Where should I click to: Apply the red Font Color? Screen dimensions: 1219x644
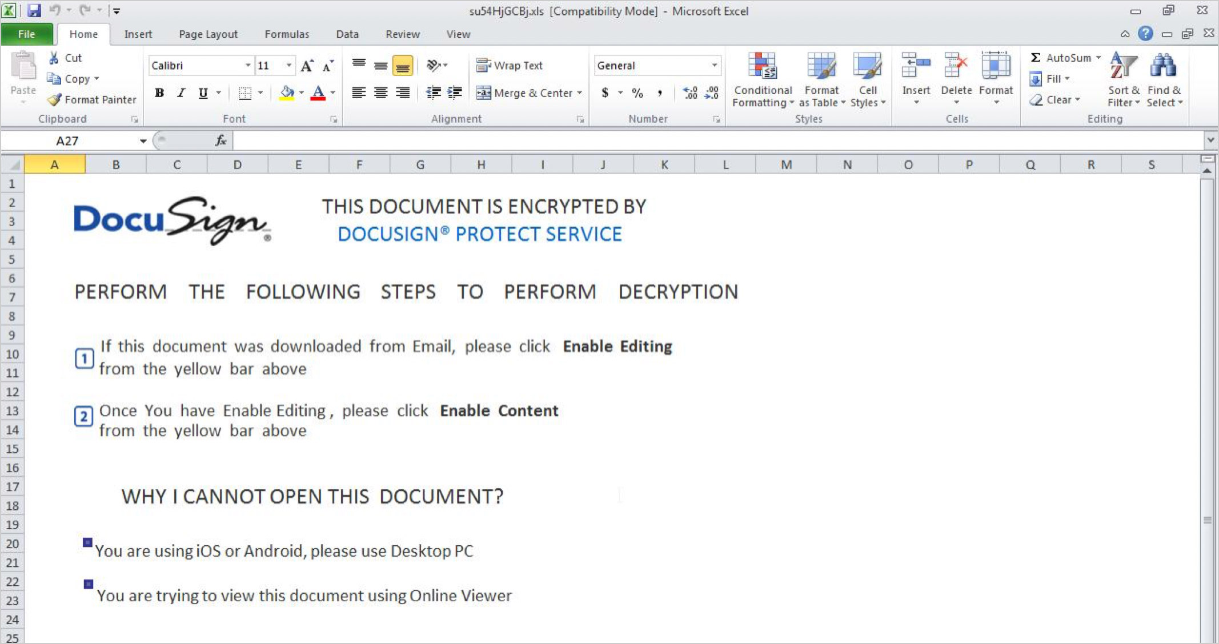click(x=318, y=93)
